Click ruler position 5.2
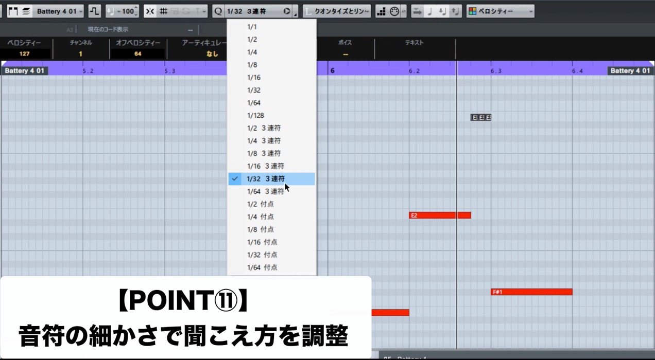655x360 pixels. tap(88, 71)
